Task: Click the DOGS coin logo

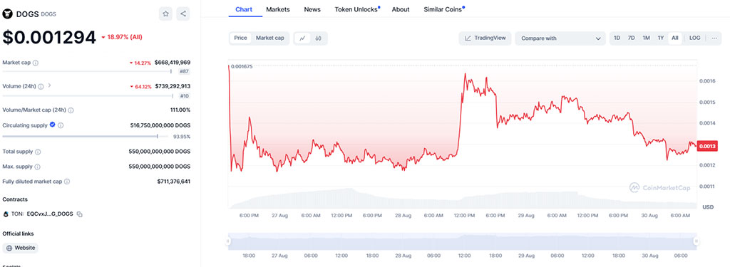Action: pos(8,14)
